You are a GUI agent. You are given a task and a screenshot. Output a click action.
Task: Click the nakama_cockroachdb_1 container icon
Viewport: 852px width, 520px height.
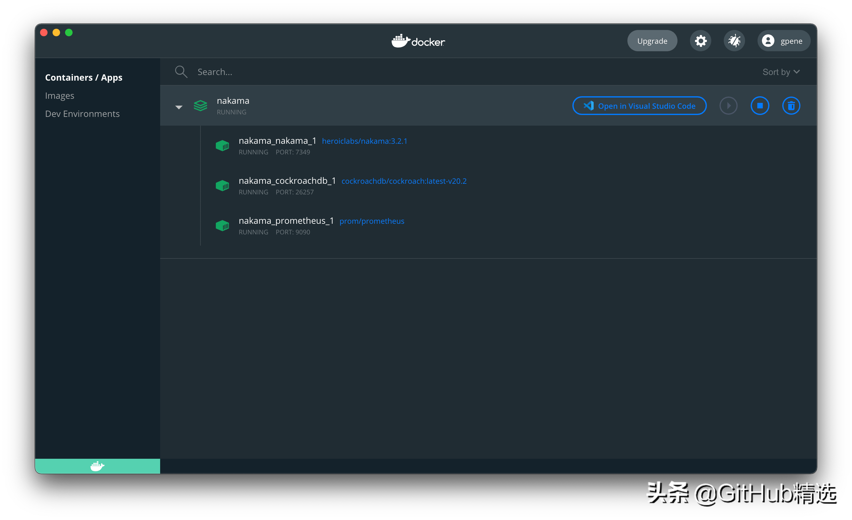point(222,186)
